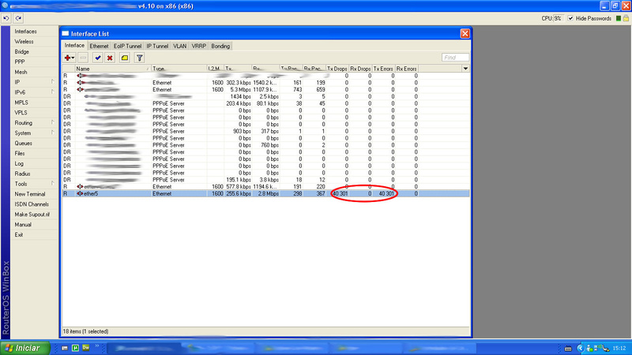Click in the Find search field

pos(456,58)
